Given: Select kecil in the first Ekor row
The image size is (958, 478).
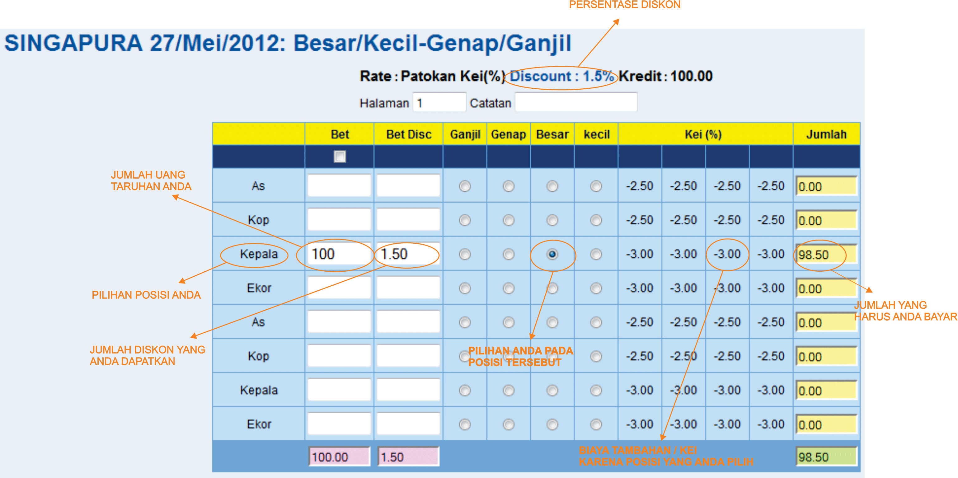Looking at the screenshot, I should coord(596,288).
